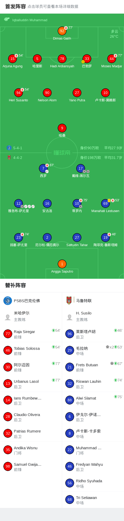Click the referee whistle icon

[x=7, y=19]
